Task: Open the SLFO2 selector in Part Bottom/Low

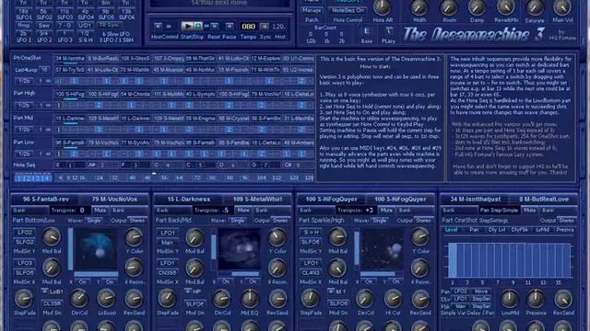Action: pyautogui.click(x=25, y=242)
